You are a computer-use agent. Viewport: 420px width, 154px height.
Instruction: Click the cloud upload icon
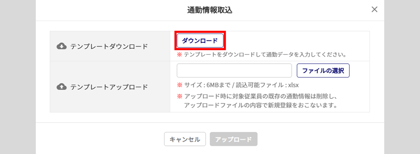pos(61,87)
